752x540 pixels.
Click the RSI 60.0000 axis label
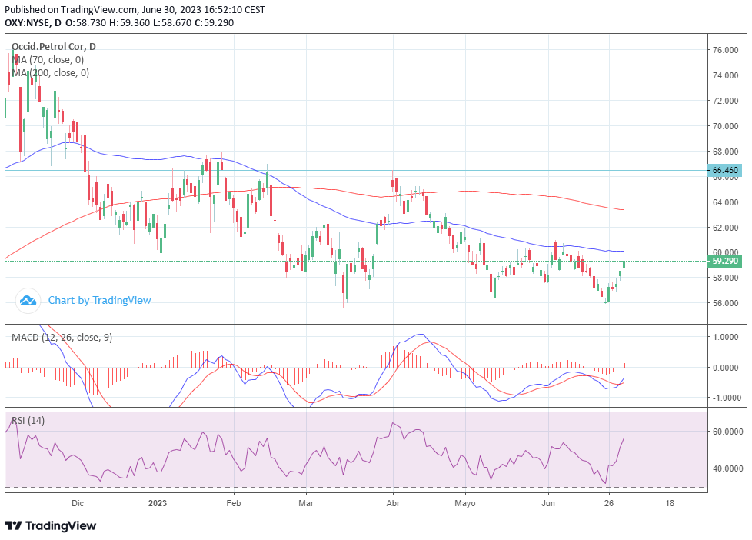click(727, 432)
